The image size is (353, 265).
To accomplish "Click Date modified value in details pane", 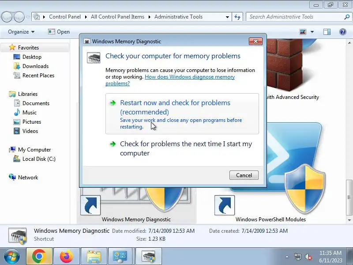I will [x=171, y=231].
